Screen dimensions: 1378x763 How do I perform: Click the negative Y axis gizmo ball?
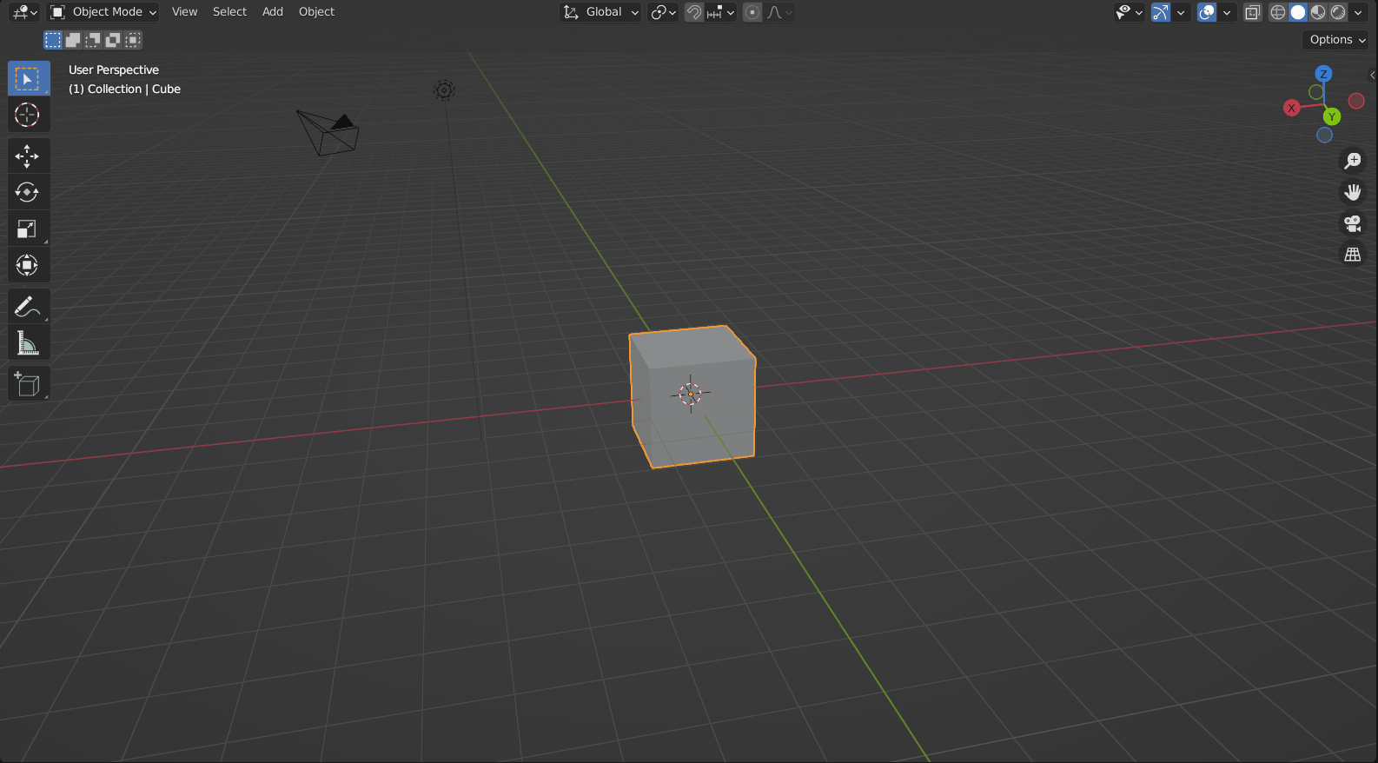tap(1316, 92)
